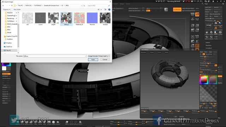Open the main color picker square
The image size is (226, 127).
tap(204, 79)
